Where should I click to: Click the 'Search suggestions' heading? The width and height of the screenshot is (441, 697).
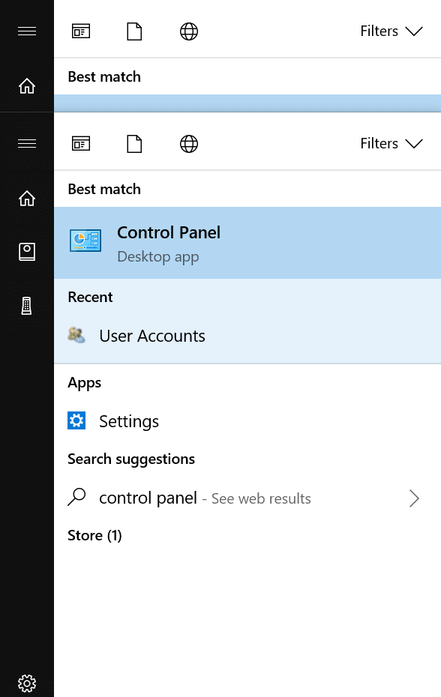[131, 459]
